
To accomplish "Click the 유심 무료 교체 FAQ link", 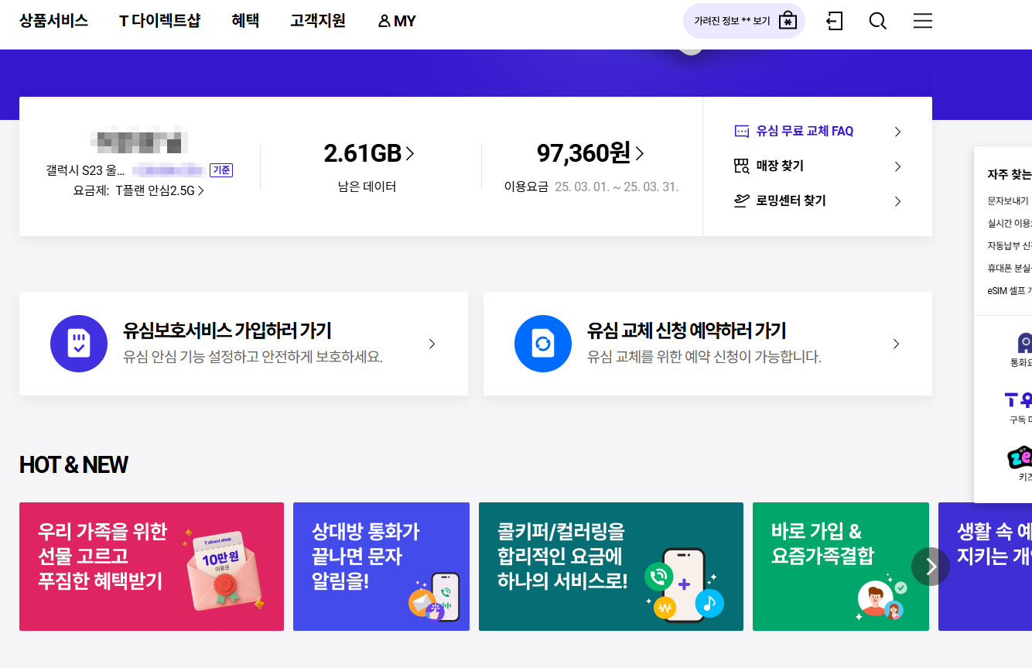I will [805, 131].
